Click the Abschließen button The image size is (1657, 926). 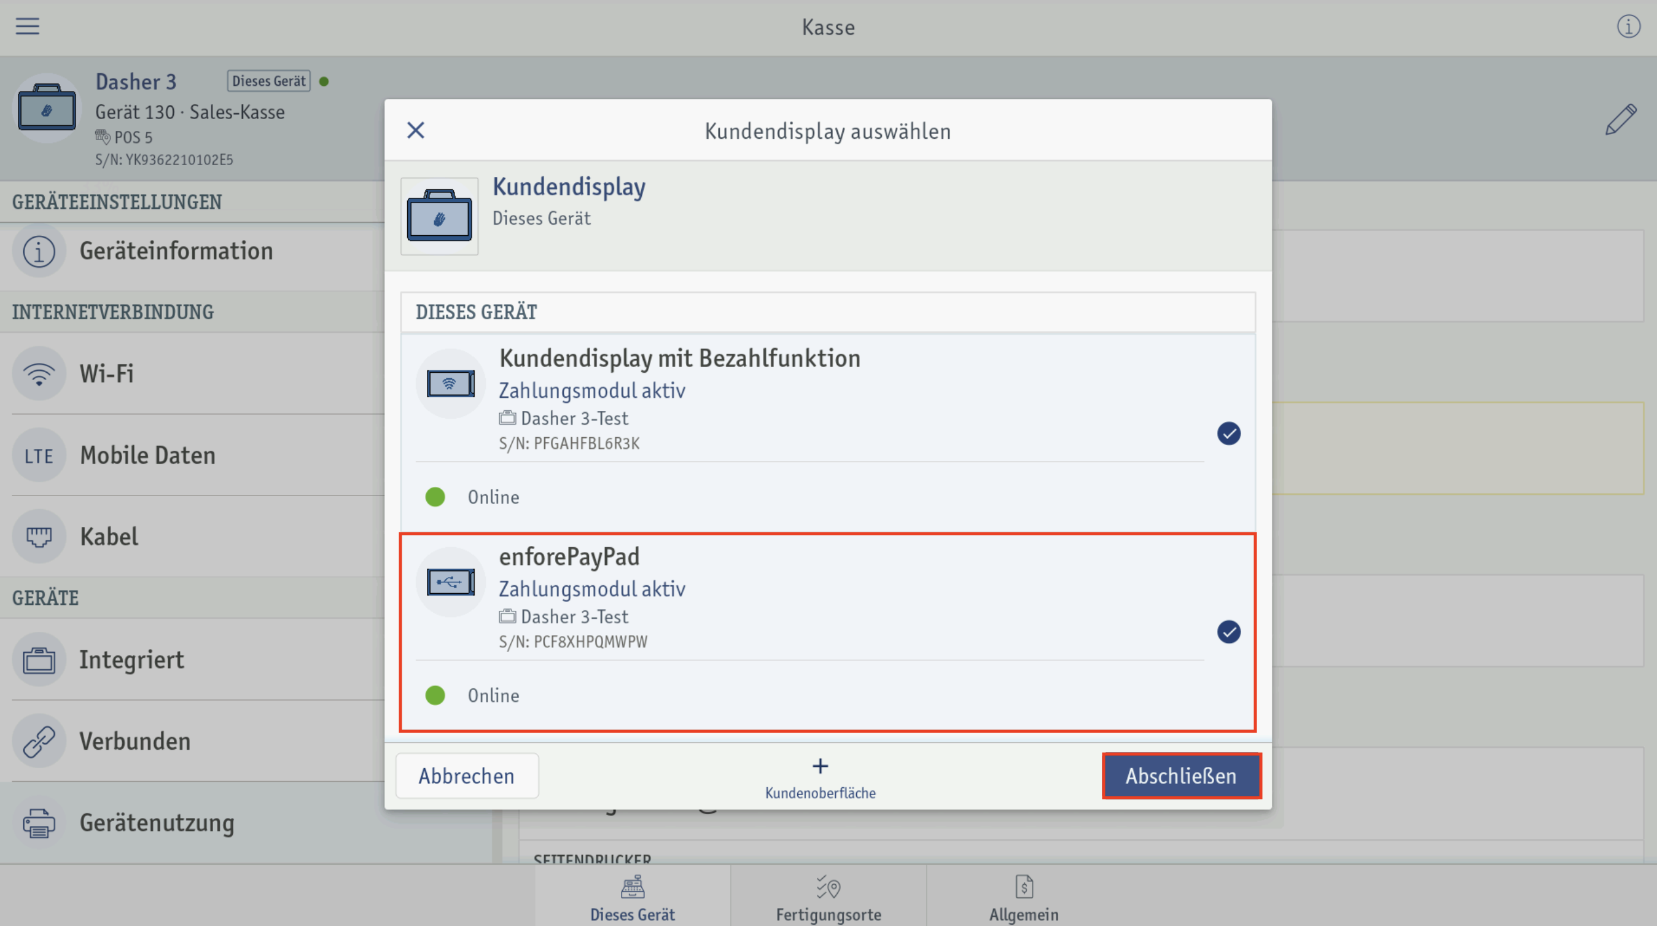(x=1181, y=776)
